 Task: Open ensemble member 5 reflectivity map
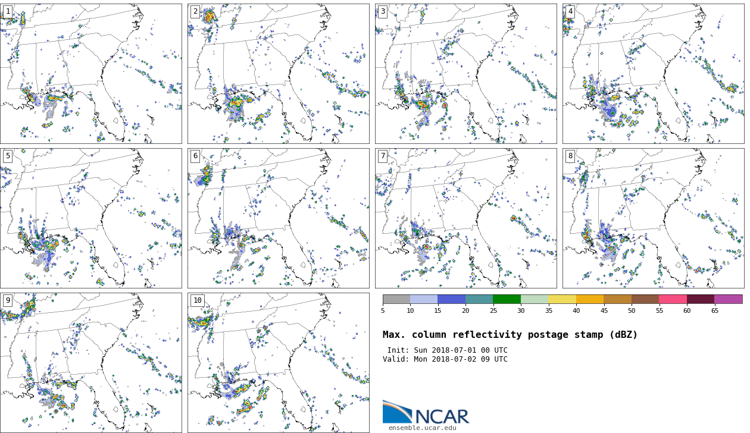[91, 218]
